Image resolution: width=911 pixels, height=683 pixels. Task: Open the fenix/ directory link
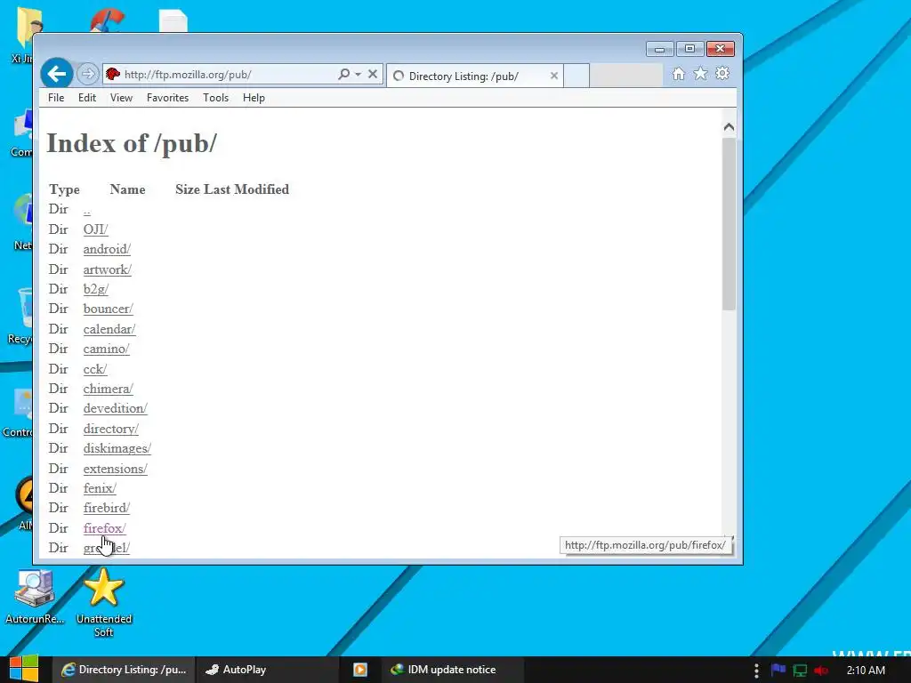pos(100,489)
